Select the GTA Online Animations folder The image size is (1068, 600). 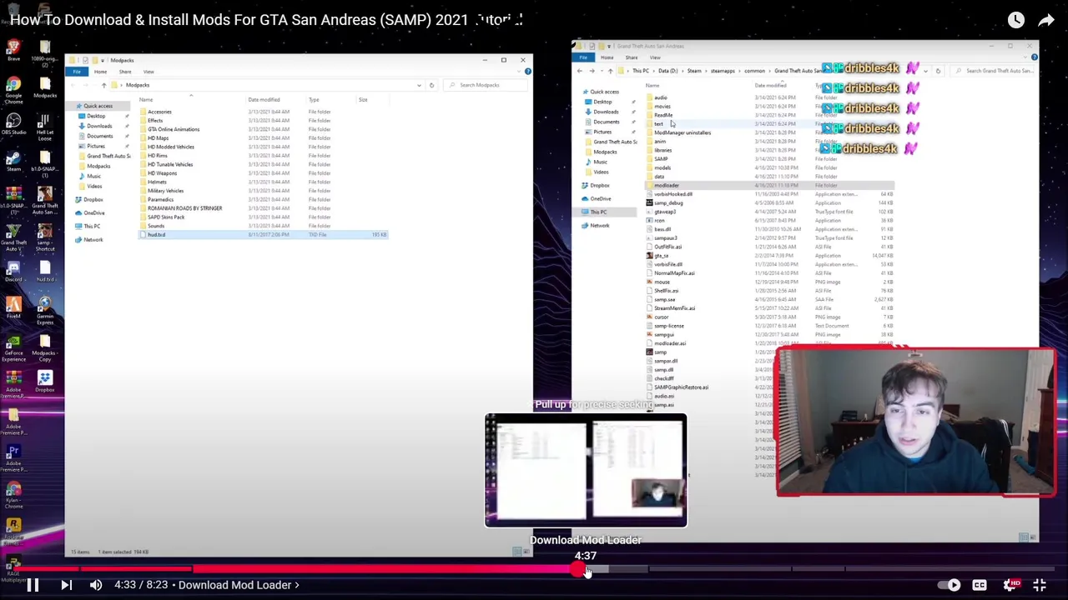[x=174, y=129]
